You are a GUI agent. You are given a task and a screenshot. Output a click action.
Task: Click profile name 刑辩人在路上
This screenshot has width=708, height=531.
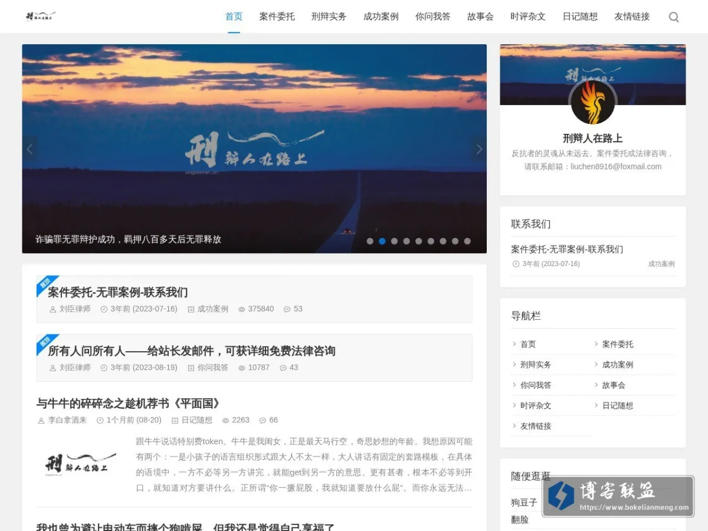[593, 138]
